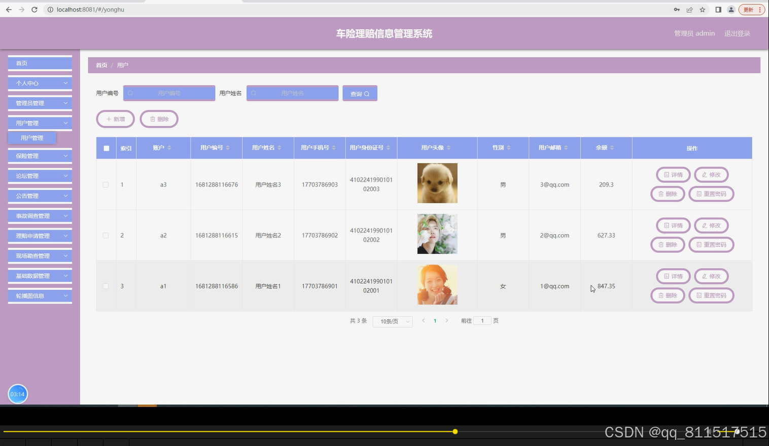Go to previous page arrow in pagination

(x=424, y=321)
